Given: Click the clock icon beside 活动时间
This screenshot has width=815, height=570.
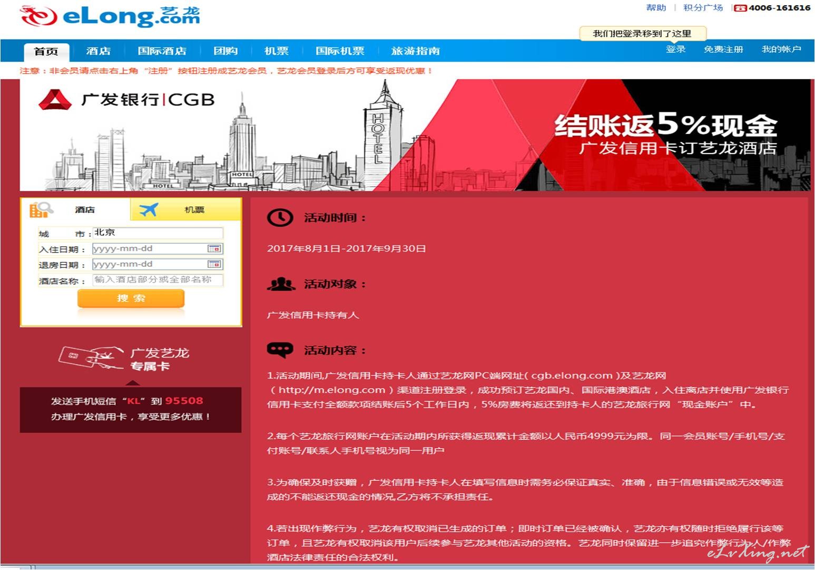Looking at the screenshot, I should (x=280, y=218).
